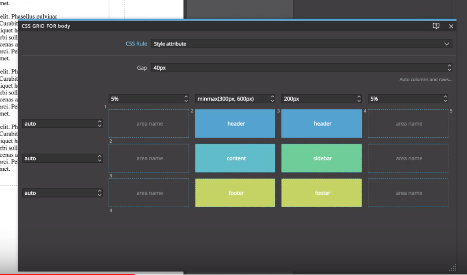The width and height of the screenshot is (467, 275).
Task: Click the bottom-right empty area name cell
Action: click(x=407, y=193)
